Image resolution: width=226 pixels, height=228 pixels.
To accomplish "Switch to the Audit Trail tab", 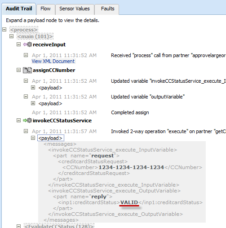I will click(19, 9).
